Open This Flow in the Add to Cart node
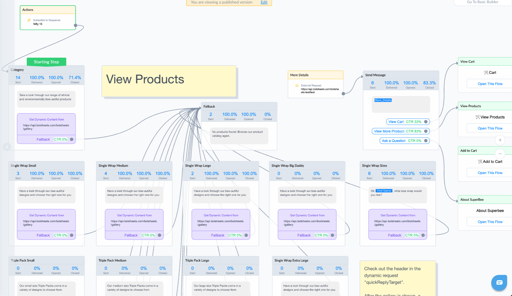Image resolution: width=512 pixels, height=296 pixels. click(x=490, y=173)
